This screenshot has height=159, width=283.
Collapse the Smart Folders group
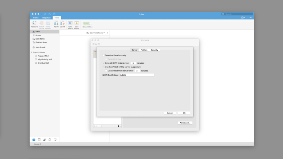point(31,52)
